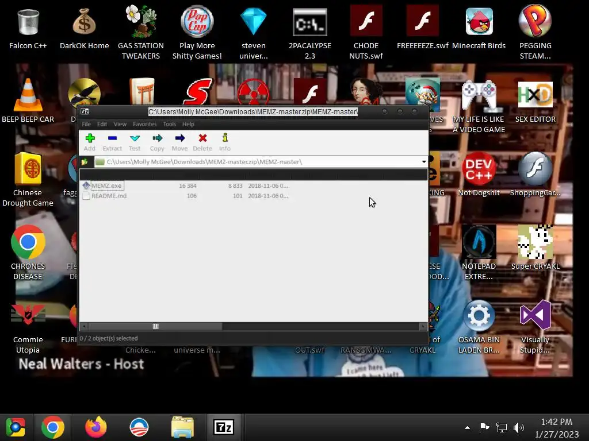Screen dimensions: 589x441
Task: Click the Move toolbar button
Action: 179,142
